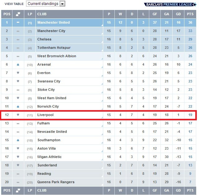This screenshot has height=195, width=199.
Task: Click the Barclays Premier League logo
Action: coord(170,4)
